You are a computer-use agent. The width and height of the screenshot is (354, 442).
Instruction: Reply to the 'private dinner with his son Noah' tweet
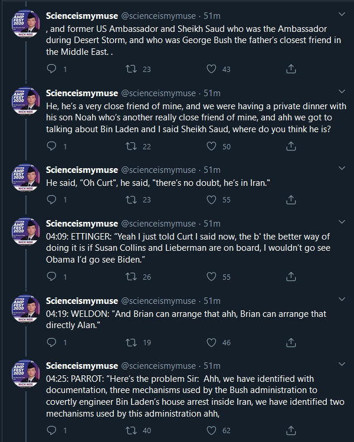click(53, 146)
